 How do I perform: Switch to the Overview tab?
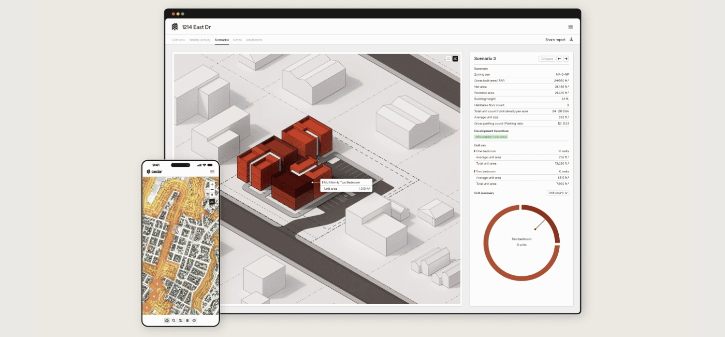pyautogui.click(x=178, y=40)
